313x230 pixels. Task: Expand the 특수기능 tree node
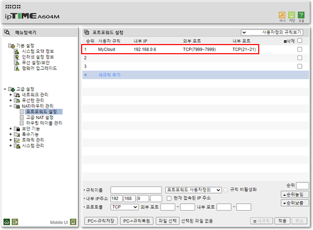11,134
